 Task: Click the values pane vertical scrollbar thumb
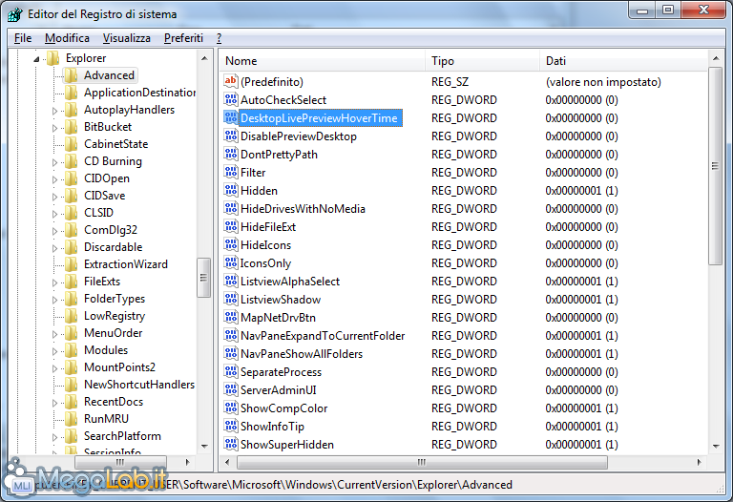pyautogui.click(x=715, y=166)
